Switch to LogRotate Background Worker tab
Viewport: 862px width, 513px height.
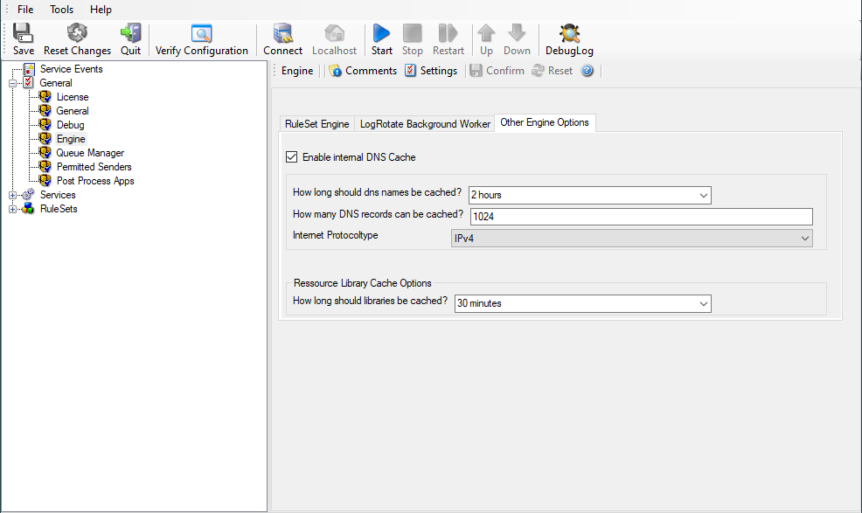pyautogui.click(x=425, y=124)
